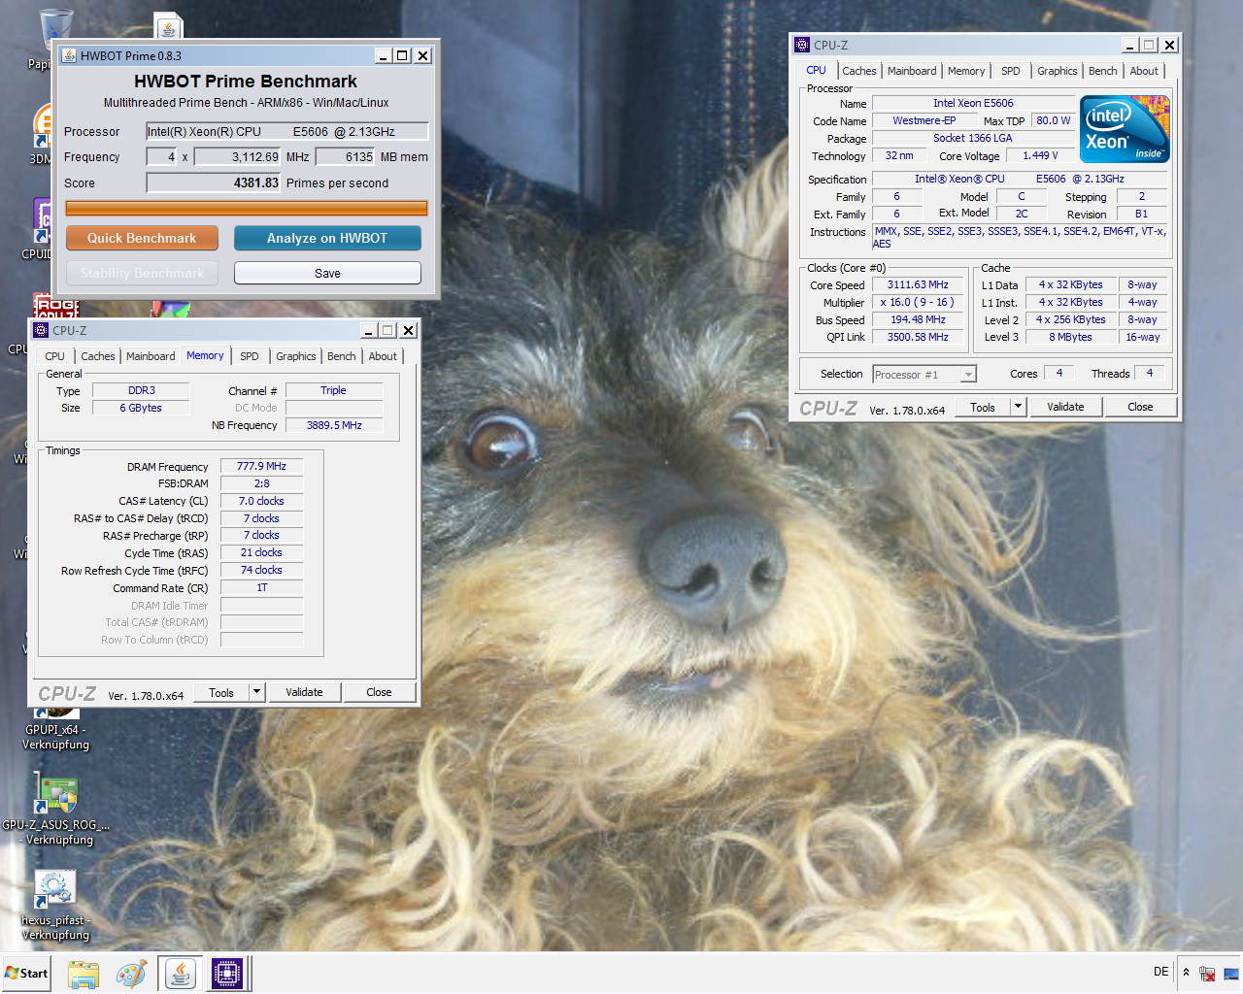Click the orange benchmark progress bar
1243x994 pixels.
coord(247,208)
